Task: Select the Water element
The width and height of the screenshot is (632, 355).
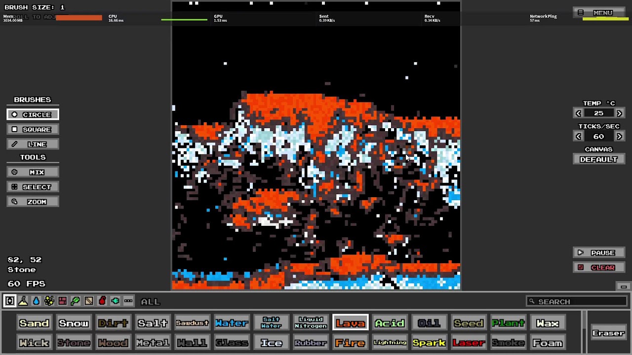Action: [x=232, y=323]
